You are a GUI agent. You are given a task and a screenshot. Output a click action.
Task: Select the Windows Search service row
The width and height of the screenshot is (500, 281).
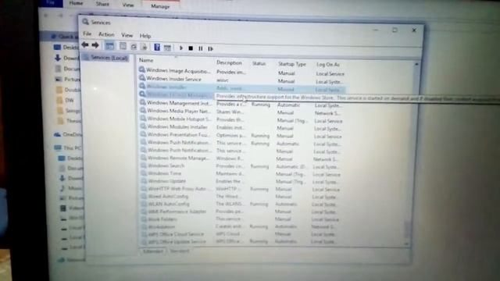241,166
